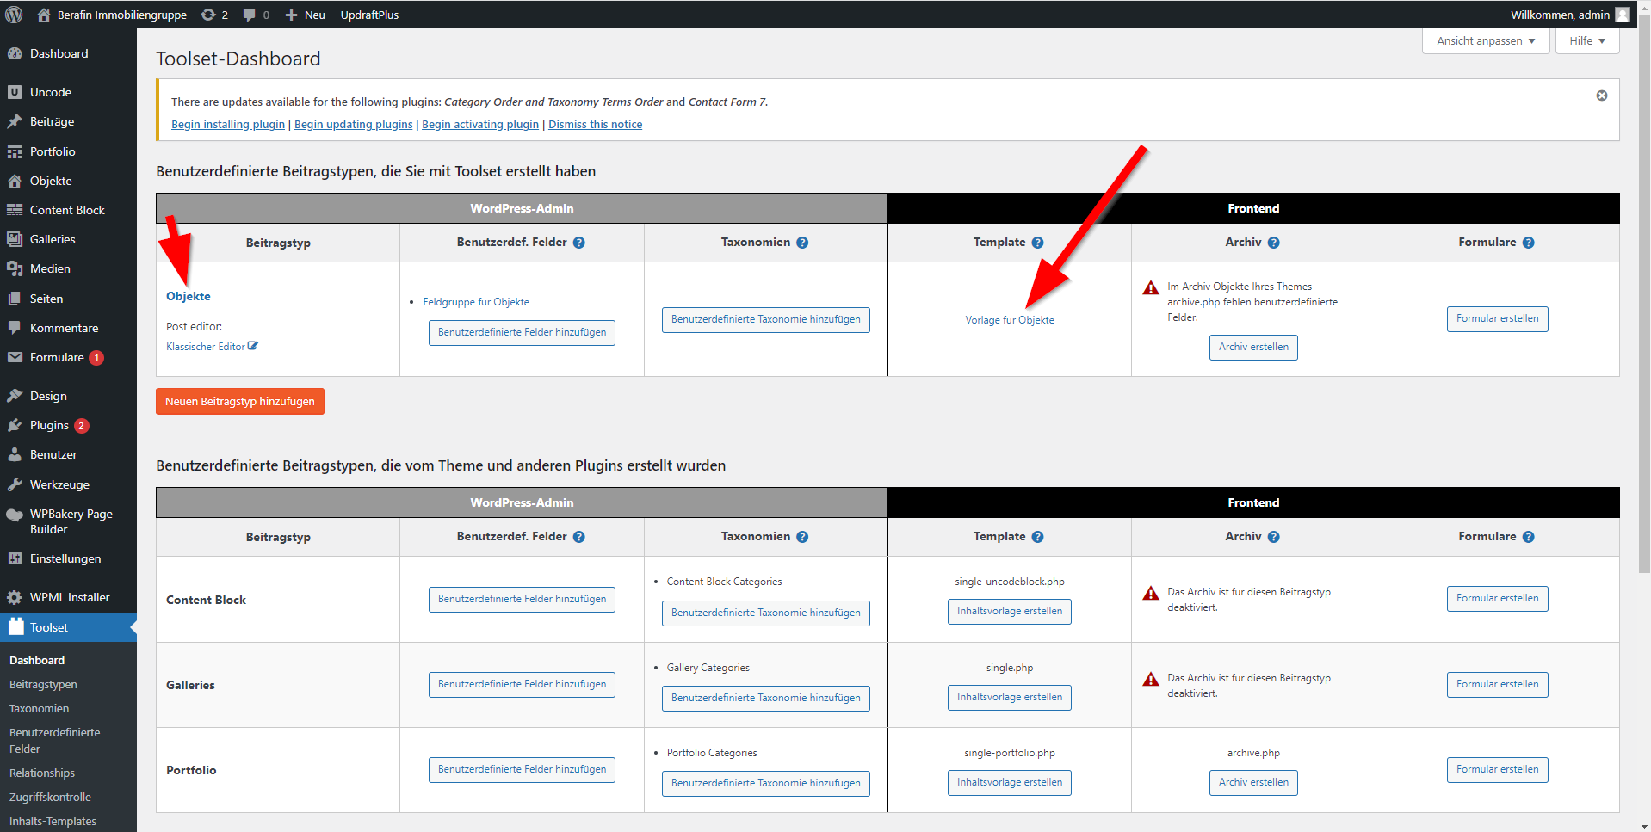Click help icon beside first Benutzerdef. Felder header

(x=578, y=243)
